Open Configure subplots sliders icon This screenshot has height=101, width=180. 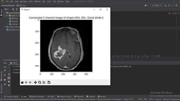click(44, 82)
